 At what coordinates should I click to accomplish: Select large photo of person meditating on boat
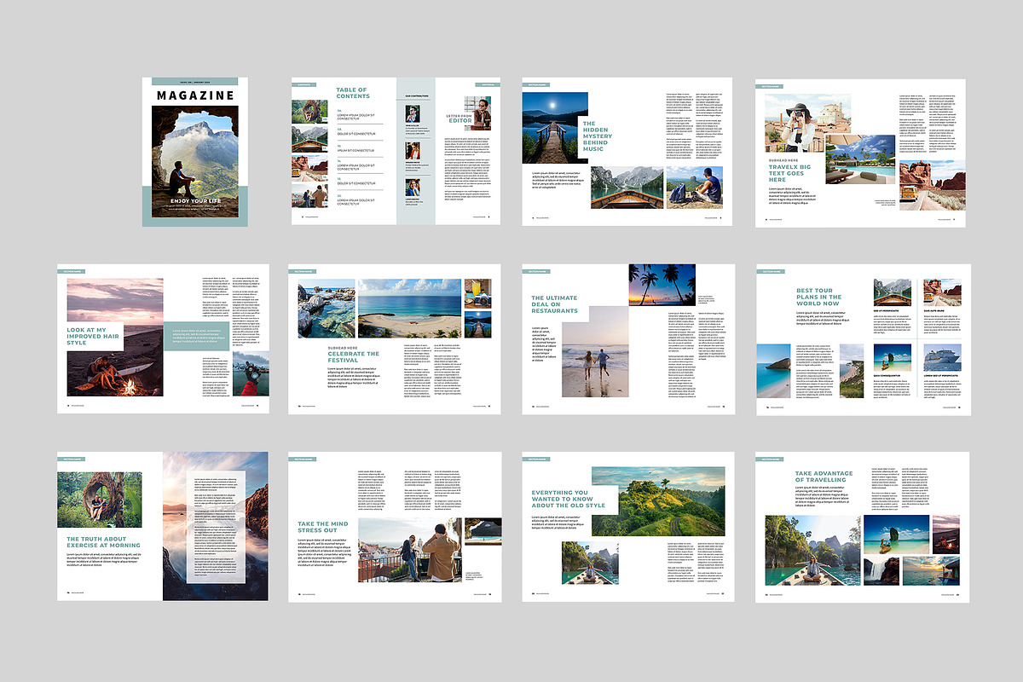(813, 550)
